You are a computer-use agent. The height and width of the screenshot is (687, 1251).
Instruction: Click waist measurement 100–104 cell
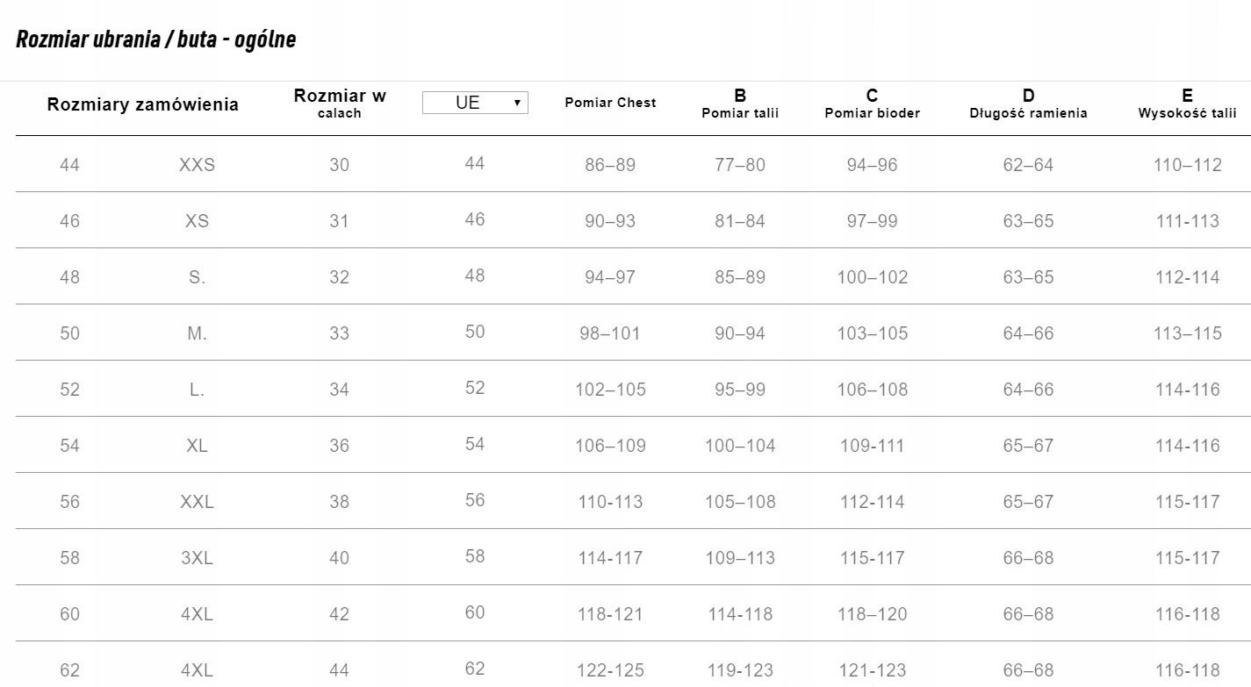(x=740, y=445)
